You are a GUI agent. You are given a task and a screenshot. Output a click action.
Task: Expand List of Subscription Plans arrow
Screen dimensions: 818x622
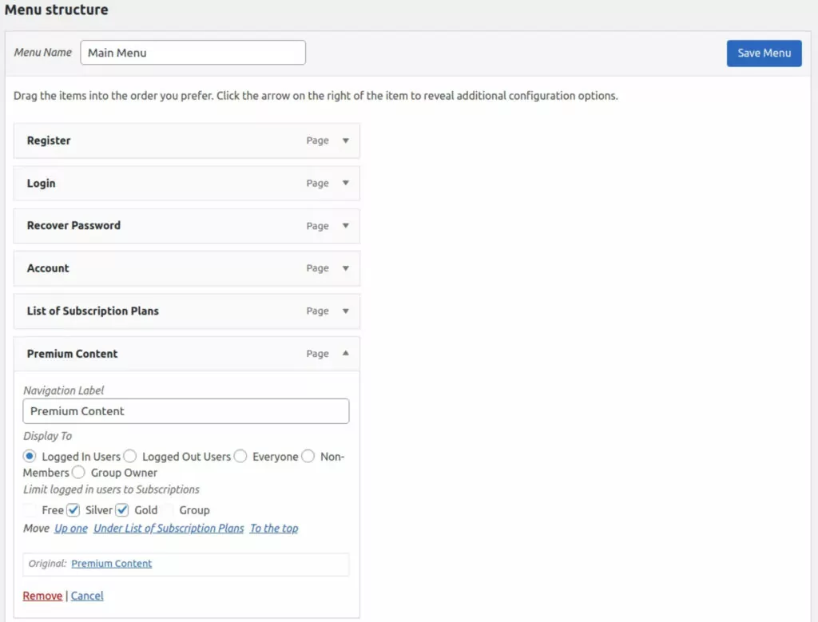[345, 311]
